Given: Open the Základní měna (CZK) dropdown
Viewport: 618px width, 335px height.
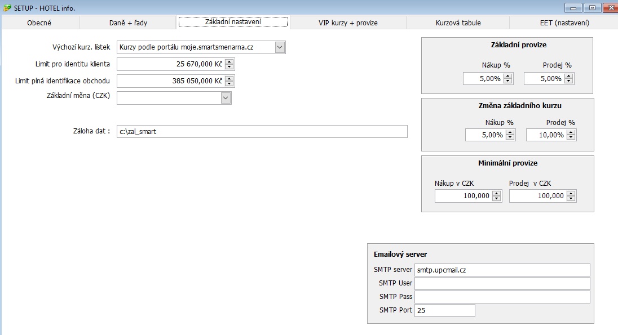Looking at the screenshot, I should (226, 98).
